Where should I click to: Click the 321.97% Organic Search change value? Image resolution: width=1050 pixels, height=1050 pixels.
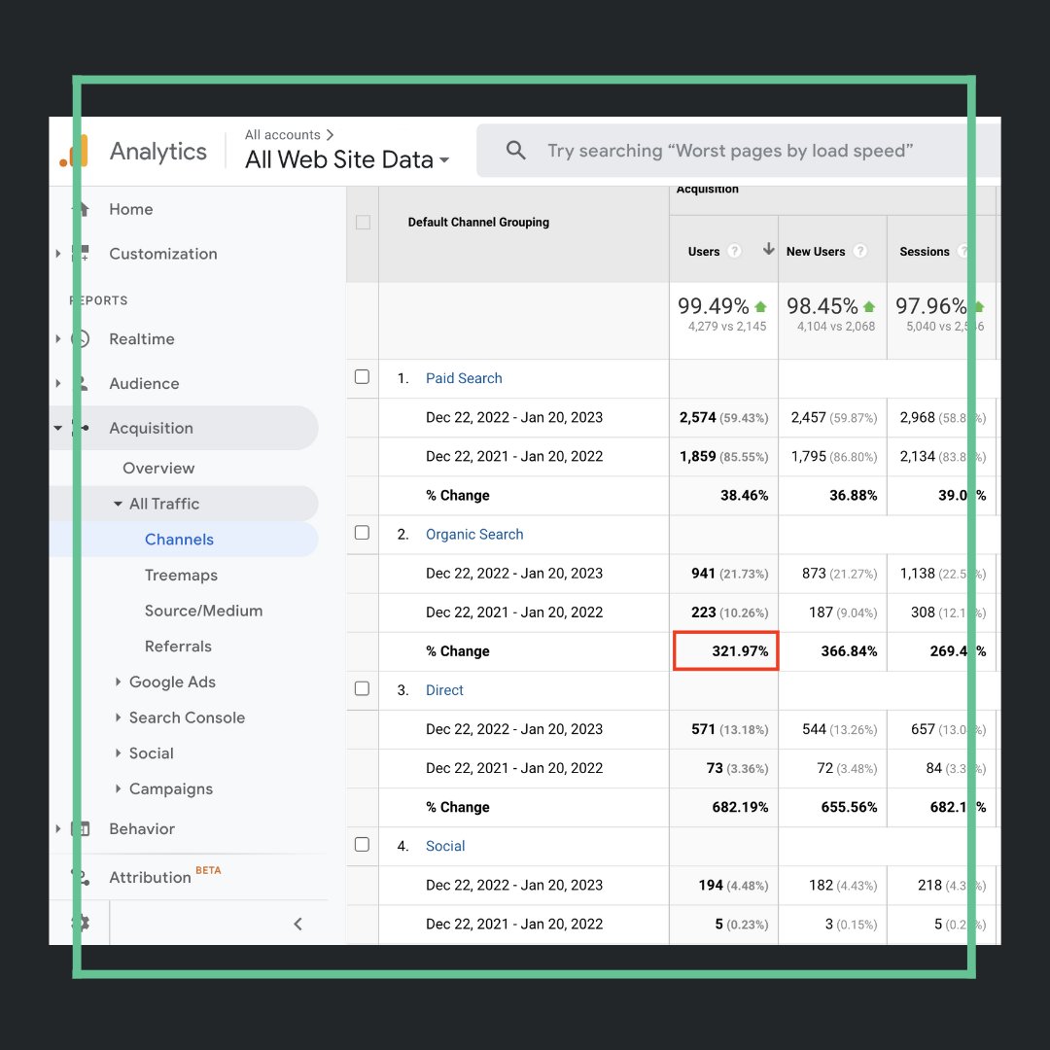(740, 650)
